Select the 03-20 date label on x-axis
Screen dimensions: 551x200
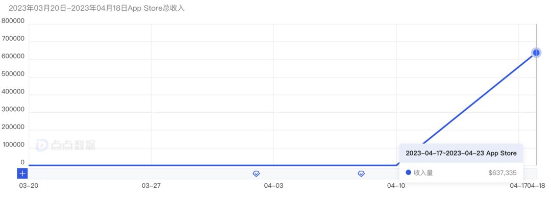pyautogui.click(x=28, y=186)
